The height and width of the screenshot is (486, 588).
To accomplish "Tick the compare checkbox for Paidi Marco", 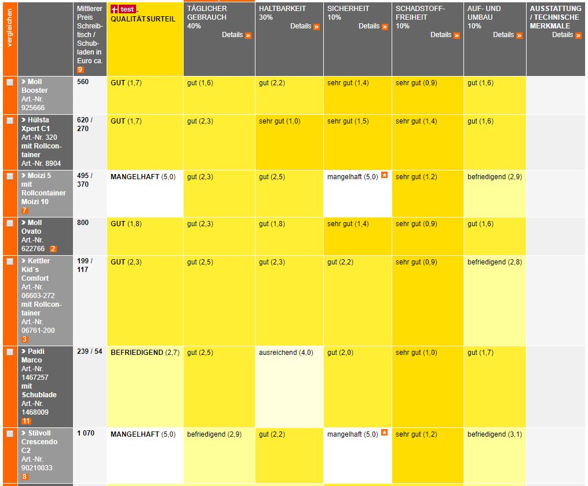I will [10, 351].
